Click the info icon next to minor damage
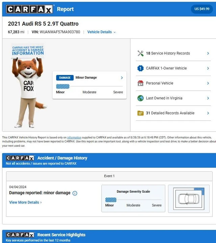This screenshot has width=216, height=243. [75, 193]
